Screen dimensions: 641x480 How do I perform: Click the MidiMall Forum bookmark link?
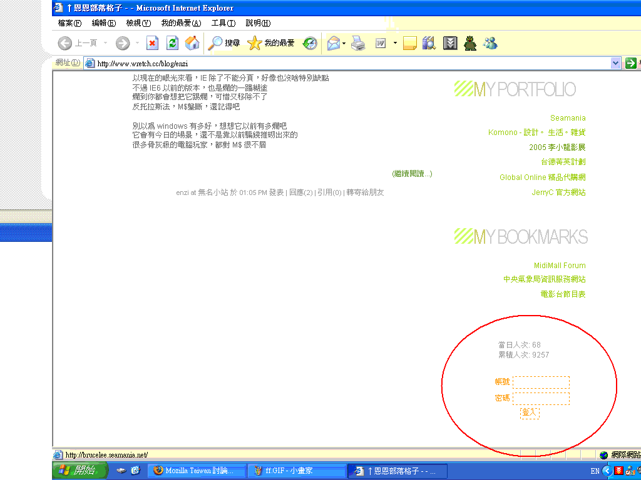(560, 266)
